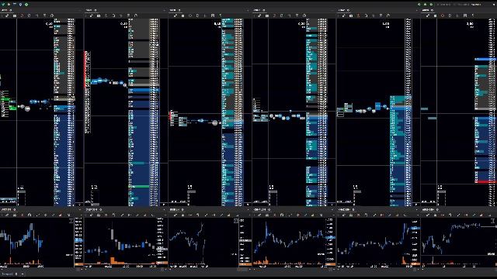Open settings gear on third order book tab

pos(179,10)
